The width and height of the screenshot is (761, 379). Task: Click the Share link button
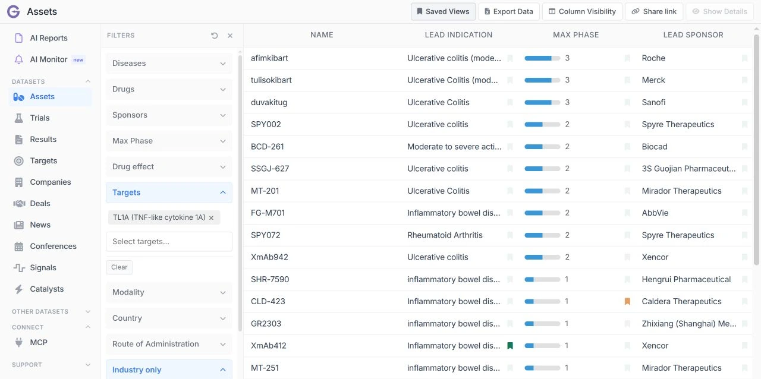pyautogui.click(x=654, y=12)
